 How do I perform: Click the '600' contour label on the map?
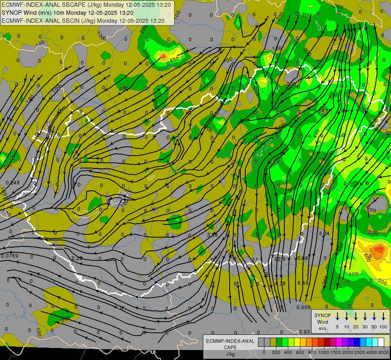click(367, 257)
